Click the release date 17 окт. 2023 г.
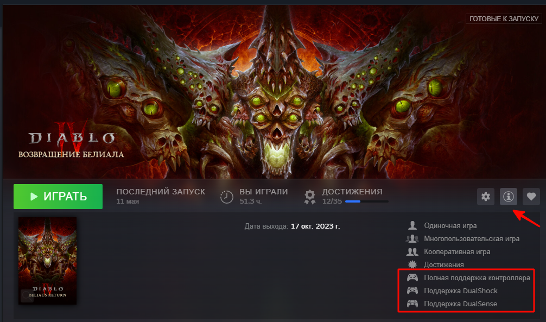The height and width of the screenshot is (322, 546). [x=315, y=226]
